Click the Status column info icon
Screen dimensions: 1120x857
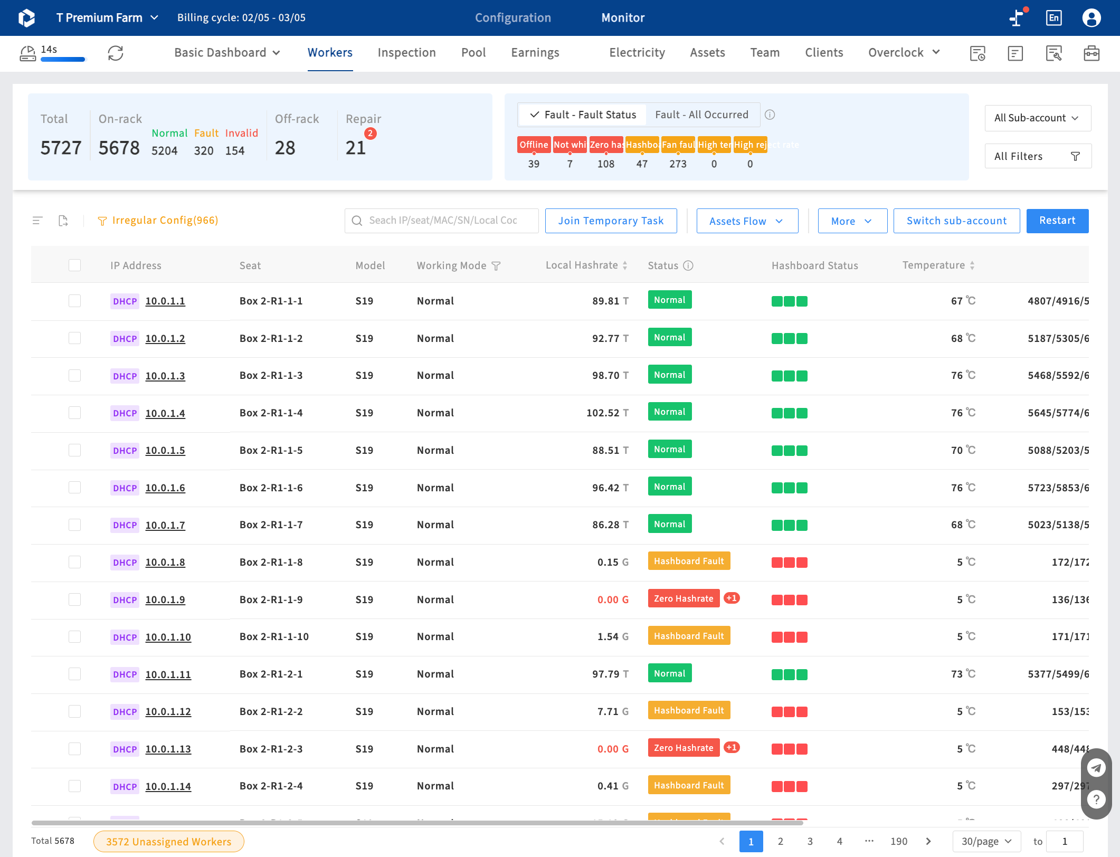[x=688, y=265]
